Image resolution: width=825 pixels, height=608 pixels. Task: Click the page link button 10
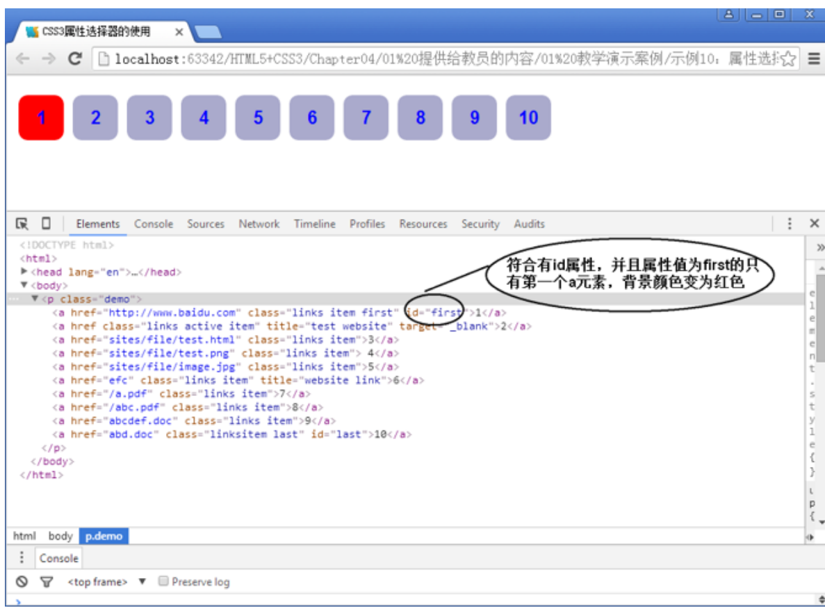[x=529, y=117]
